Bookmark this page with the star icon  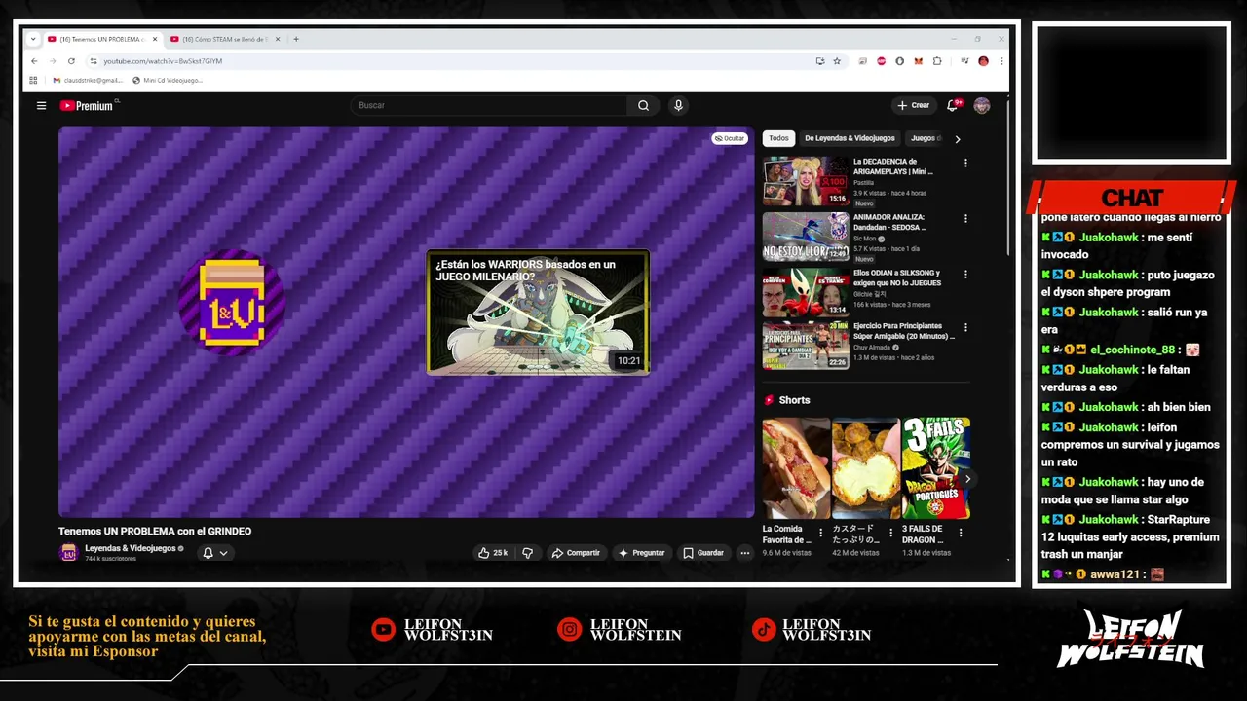[x=837, y=61]
